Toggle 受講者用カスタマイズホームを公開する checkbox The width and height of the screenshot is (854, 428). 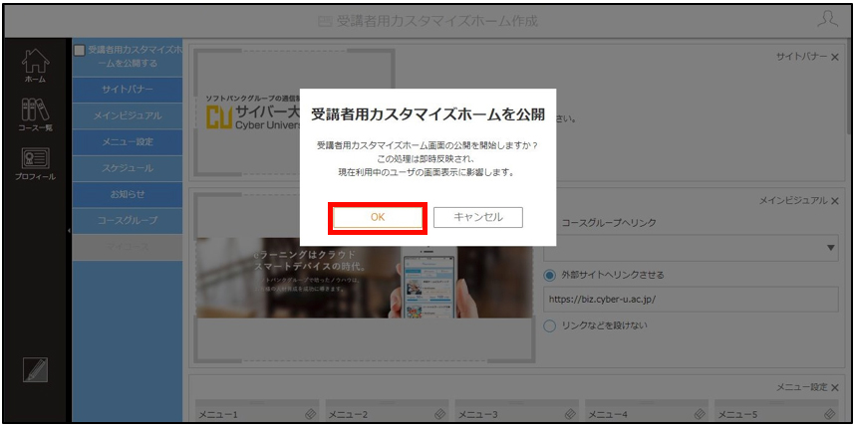80,51
